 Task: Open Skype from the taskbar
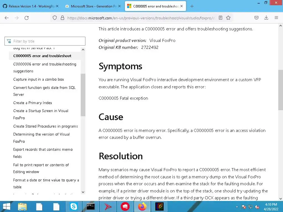(74, 206)
